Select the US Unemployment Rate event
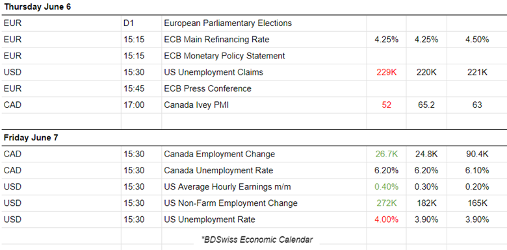The image size is (507, 250). 209,219
